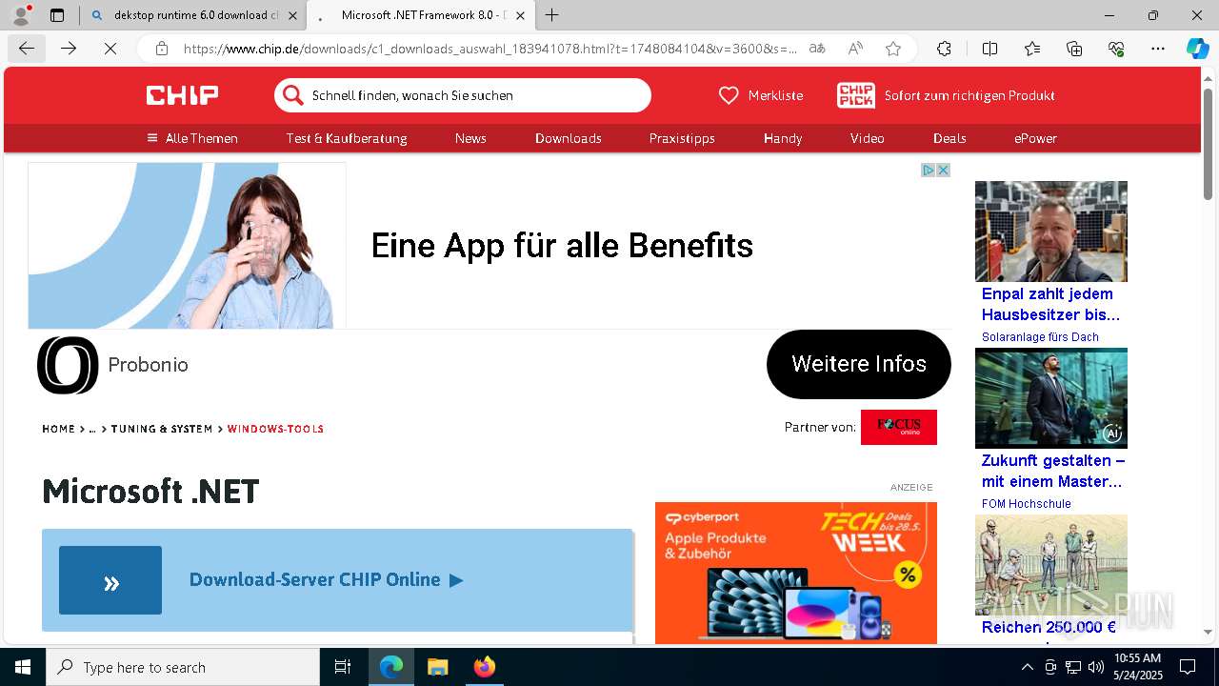Open the Handy menu item
Image resolution: width=1219 pixels, height=686 pixels.
click(x=783, y=138)
